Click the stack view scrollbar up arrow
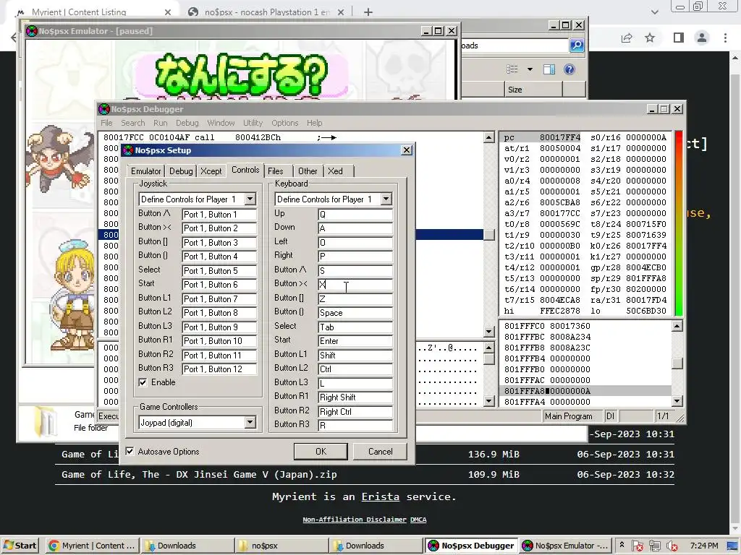 pos(677,326)
